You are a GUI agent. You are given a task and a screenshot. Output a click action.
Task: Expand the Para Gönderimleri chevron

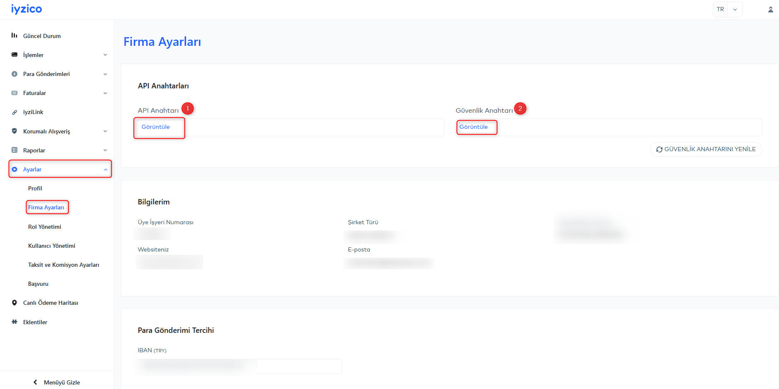pyautogui.click(x=105, y=74)
